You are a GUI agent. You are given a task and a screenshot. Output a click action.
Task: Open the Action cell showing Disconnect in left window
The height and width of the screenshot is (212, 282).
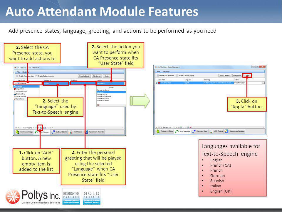[x=111, y=83]
